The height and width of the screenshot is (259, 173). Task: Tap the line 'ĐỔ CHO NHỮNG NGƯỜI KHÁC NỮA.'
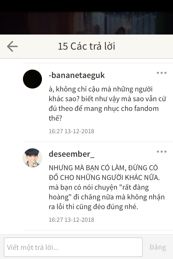coord(104,178)
